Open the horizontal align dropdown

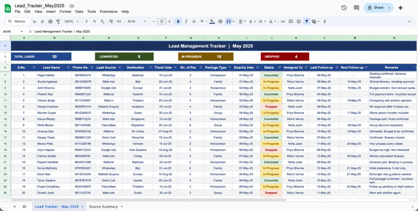[x=242, y=22]
